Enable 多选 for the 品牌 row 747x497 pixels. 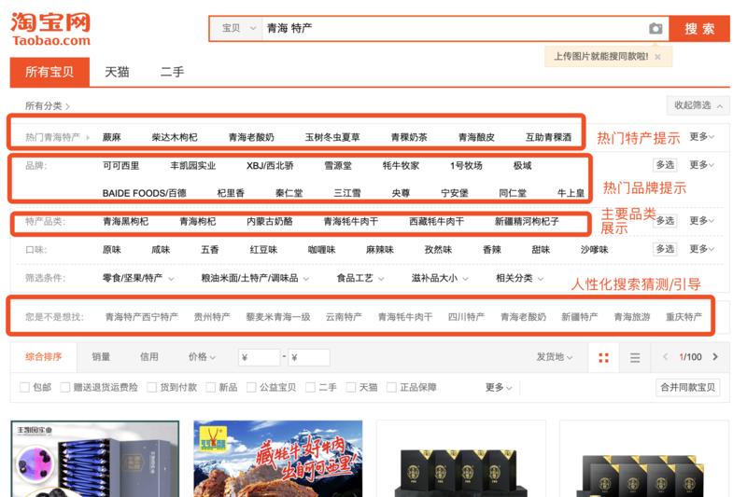coord(665,165)
